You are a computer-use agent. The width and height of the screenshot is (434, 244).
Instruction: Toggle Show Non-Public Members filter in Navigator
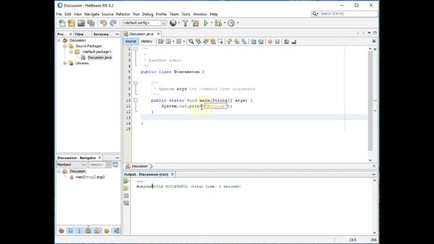click(x=88, y=230)
